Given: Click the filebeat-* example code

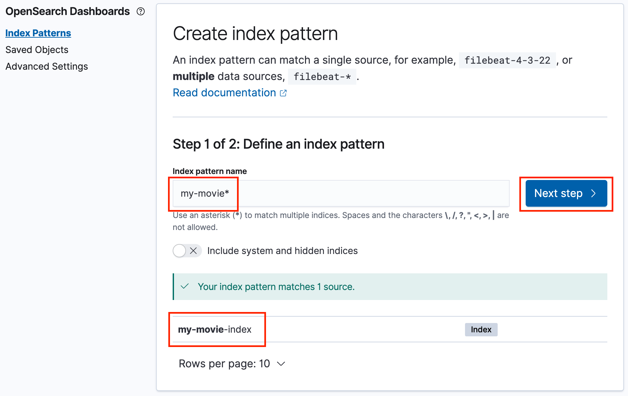Looking at the screenshot, I should pos(322,77).
